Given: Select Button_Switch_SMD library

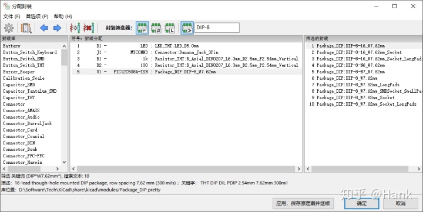Looking at the screenshot, I should 32,59.
